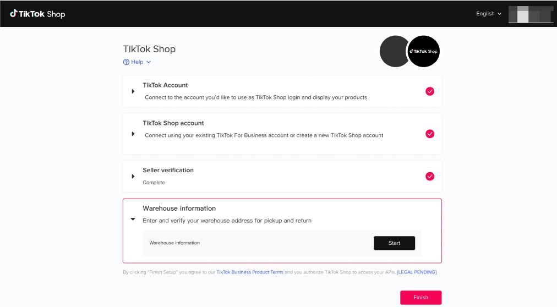
Task: Open the English language dropdown
Action: click(x=489, y=14)
